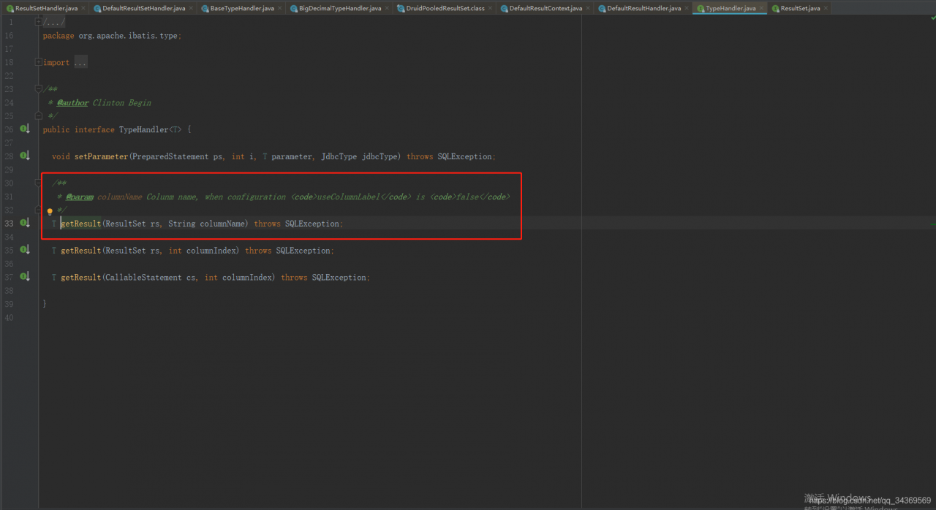Click the SQLException link in setParameter signature
The width and height of the screenshot is (936, 510).
pyautogui.click(x=465, y=156)
